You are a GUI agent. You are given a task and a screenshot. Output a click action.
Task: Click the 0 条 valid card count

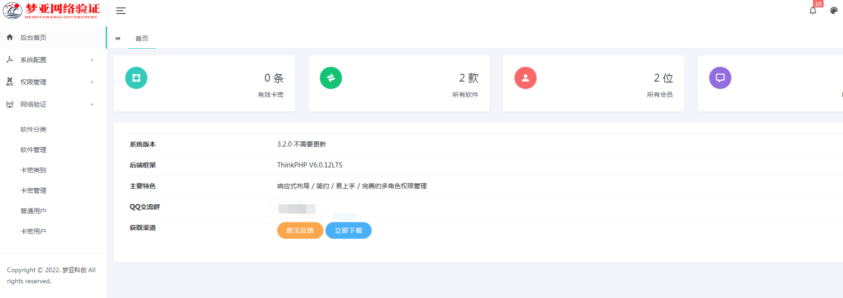tap(274, 78)
